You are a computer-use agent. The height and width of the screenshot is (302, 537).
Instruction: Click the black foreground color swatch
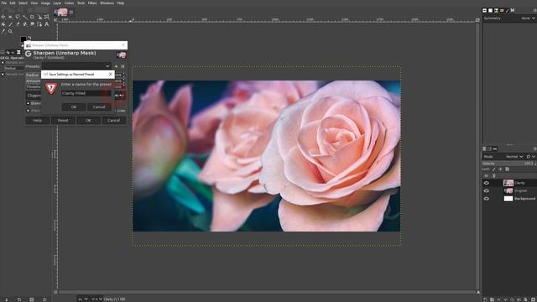[x=23, y=39]
